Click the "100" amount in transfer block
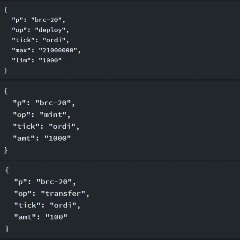 tap(56, 217)
